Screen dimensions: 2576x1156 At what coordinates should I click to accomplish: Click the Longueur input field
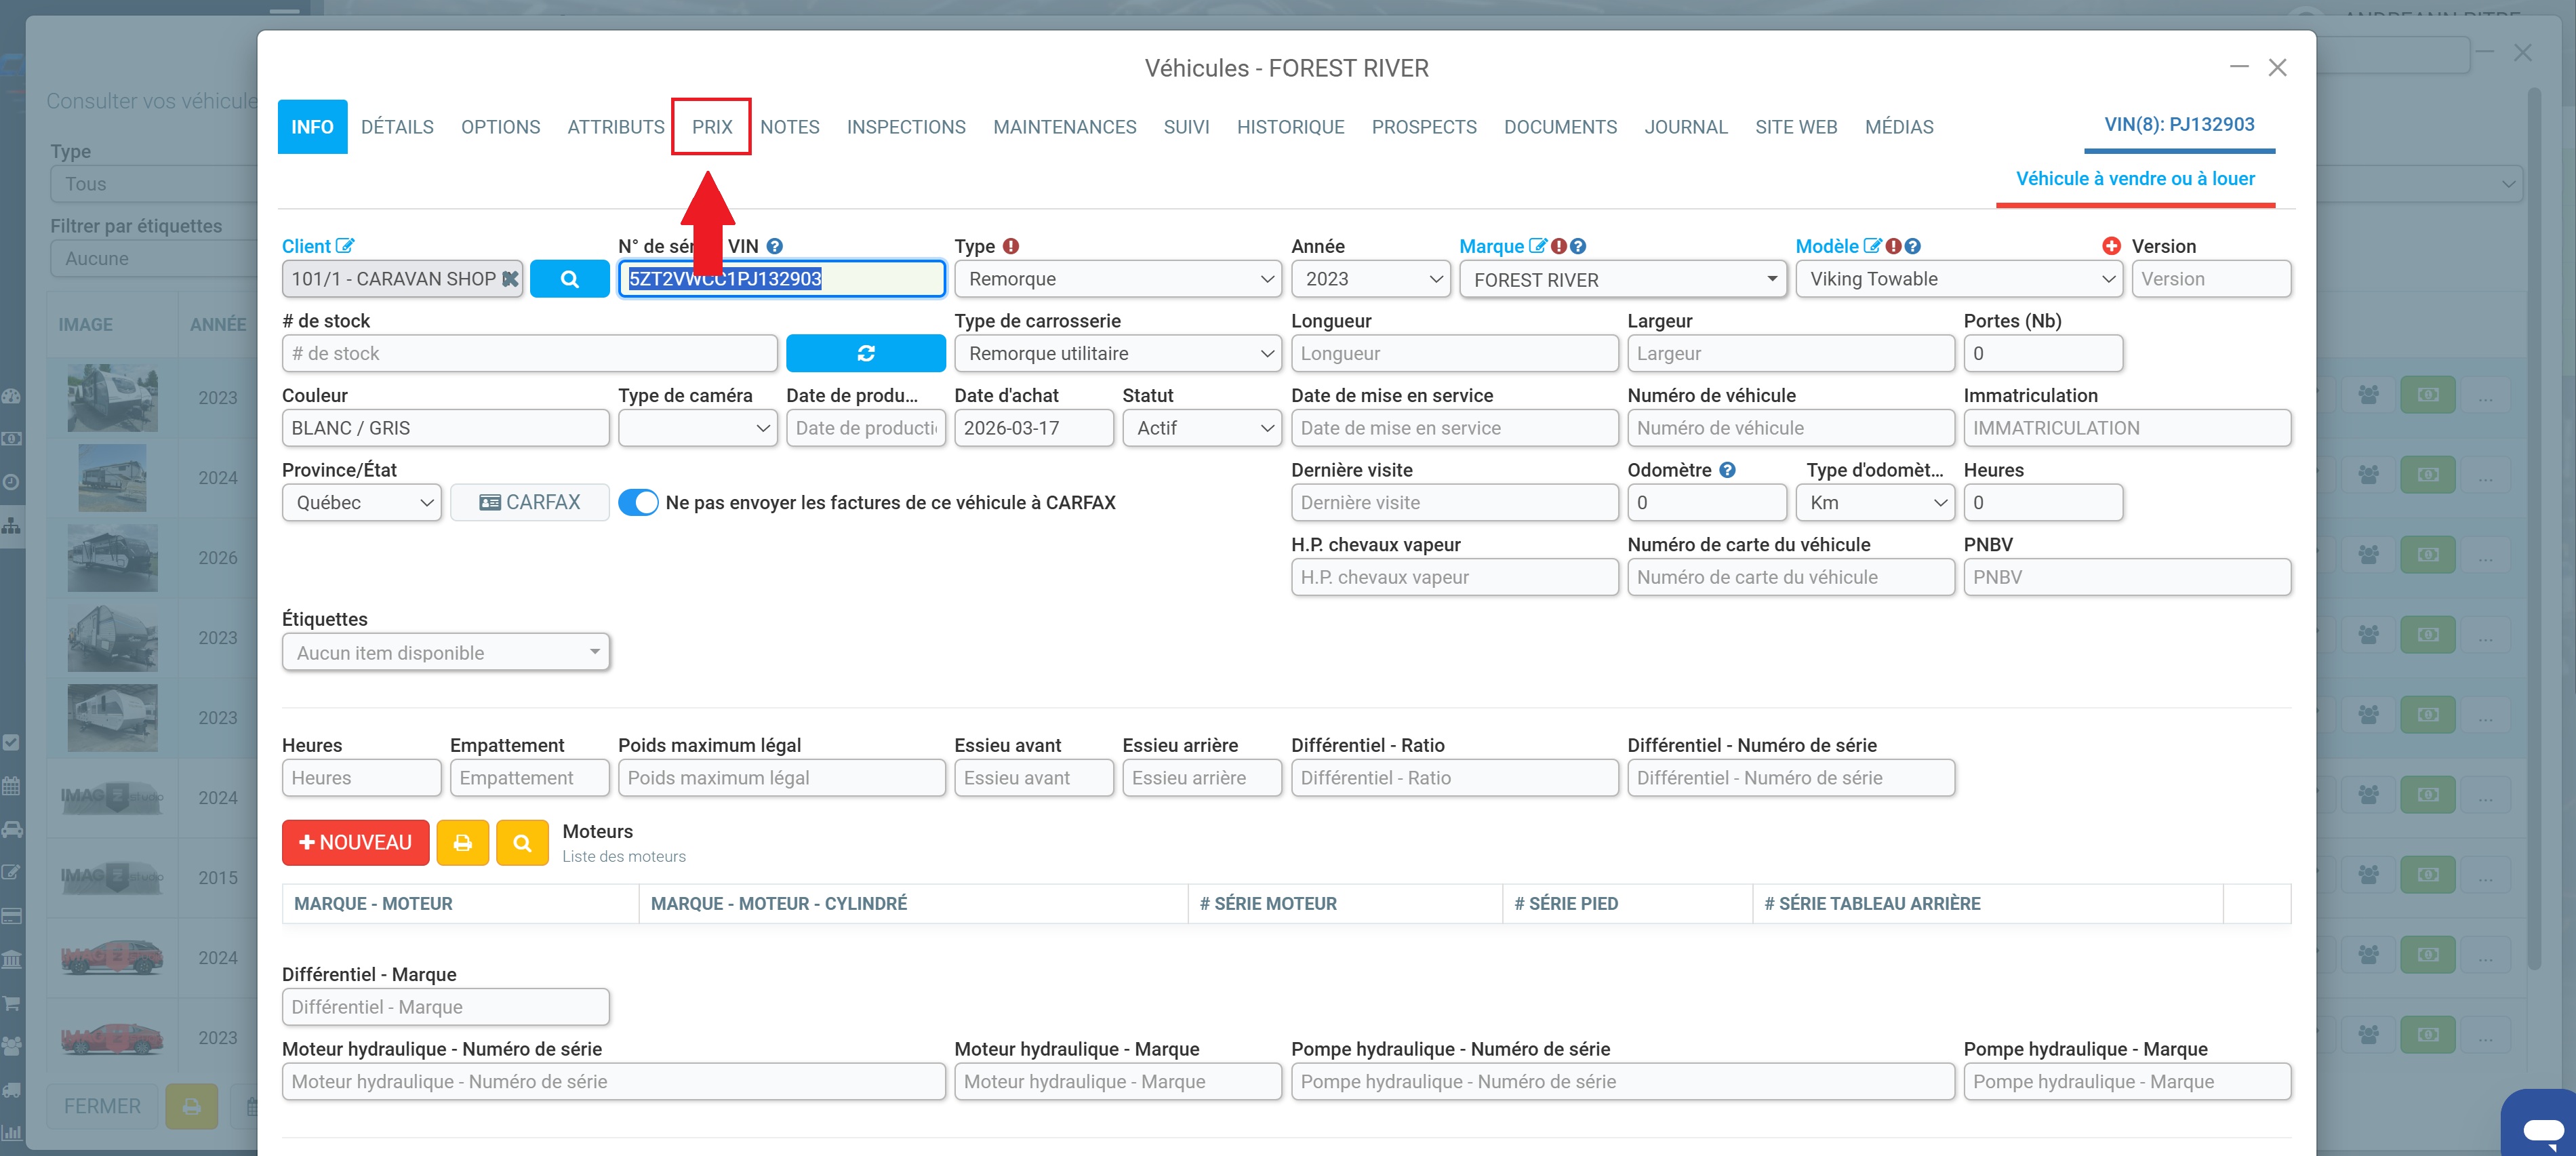tap(1454, 353)
